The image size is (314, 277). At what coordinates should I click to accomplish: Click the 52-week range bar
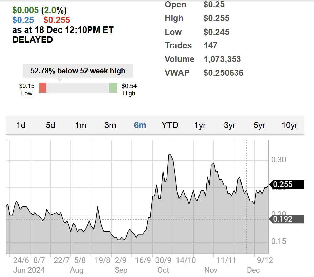pos(78,87)
